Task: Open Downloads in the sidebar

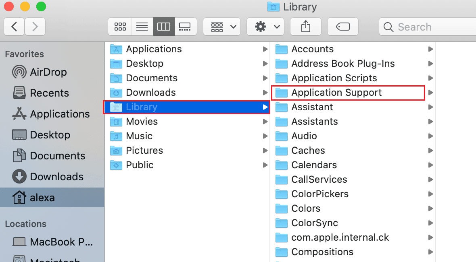Action: tap(48, 177)
